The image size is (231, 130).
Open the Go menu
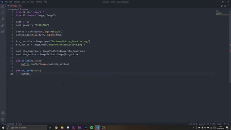(28, 2)
